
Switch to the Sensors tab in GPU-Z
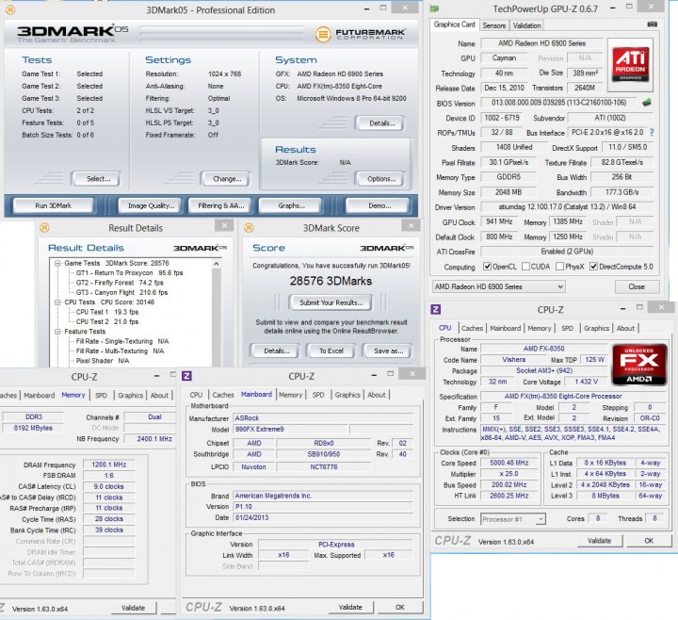tap(493, 25)
